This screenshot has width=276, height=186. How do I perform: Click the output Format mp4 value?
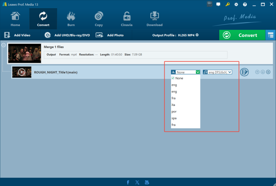click(x=74, y=55)
